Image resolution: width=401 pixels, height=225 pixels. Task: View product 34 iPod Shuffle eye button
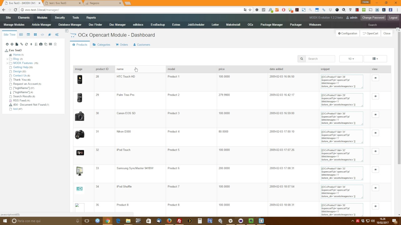[x=375, y=188]
